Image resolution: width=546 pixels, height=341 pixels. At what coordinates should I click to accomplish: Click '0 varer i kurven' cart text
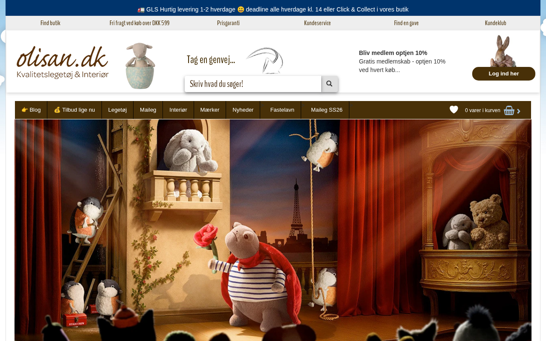point(482,110)
